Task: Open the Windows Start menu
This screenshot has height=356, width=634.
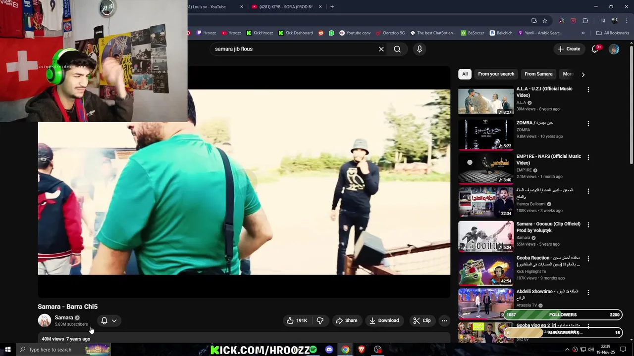Action: click(x=7, y=350)
